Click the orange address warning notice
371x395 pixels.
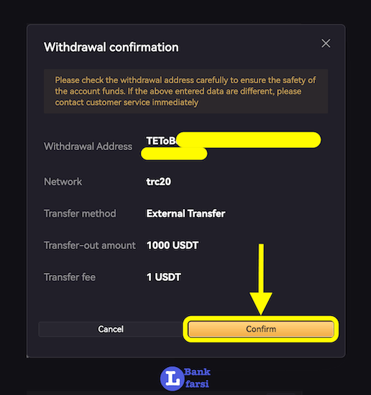pos(186,91)
